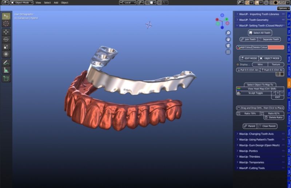Switch orthographic/perspective grid icon

[x=228, y=52]
